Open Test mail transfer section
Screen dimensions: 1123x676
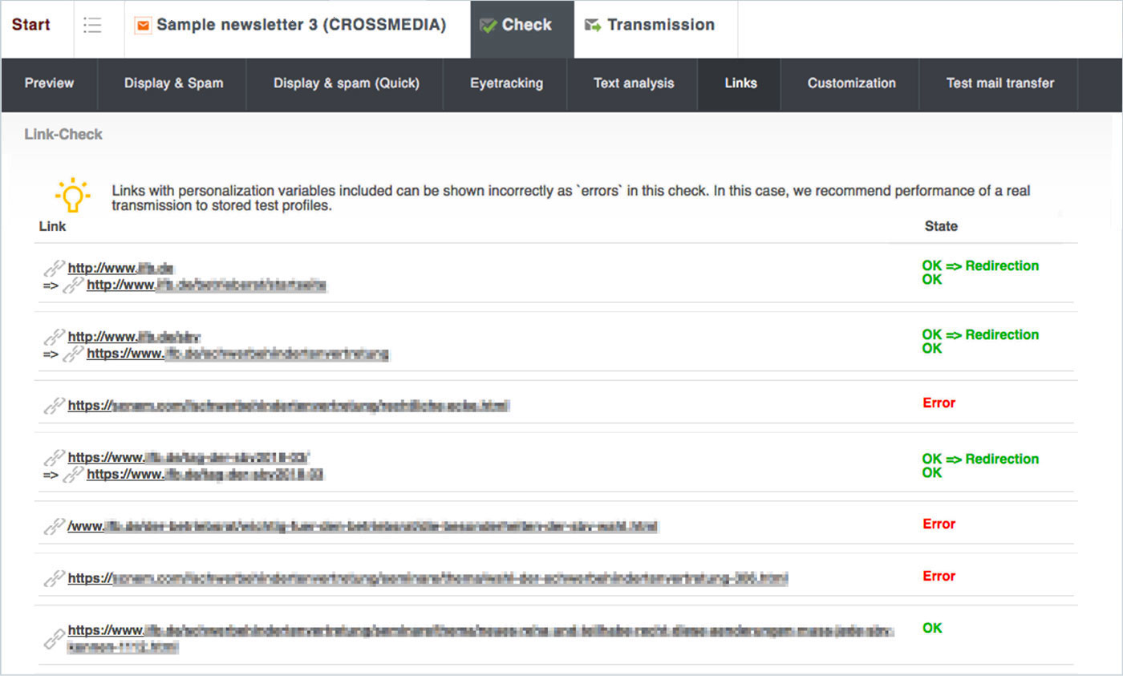[999, 83]
